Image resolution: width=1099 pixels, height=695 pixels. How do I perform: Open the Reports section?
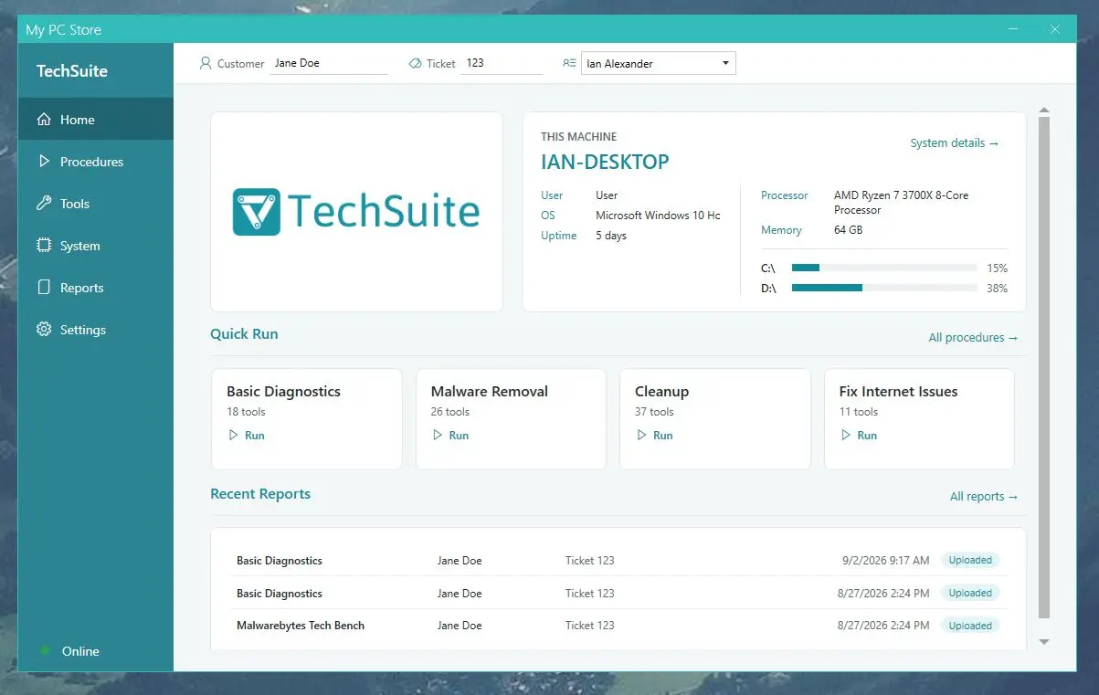[x=95, y=288]
